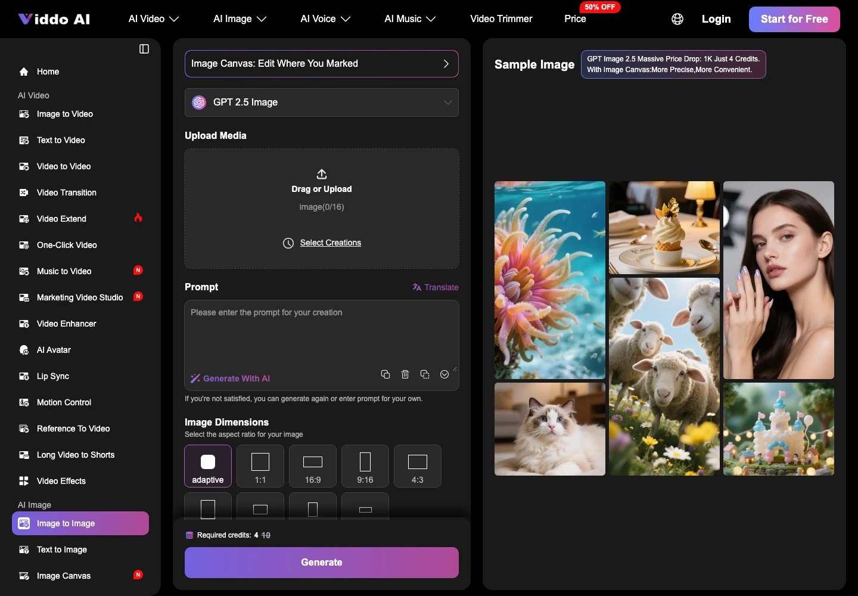Open the fluffy cat sample image
Screen dimensions: 858x596
click(550, 429)
